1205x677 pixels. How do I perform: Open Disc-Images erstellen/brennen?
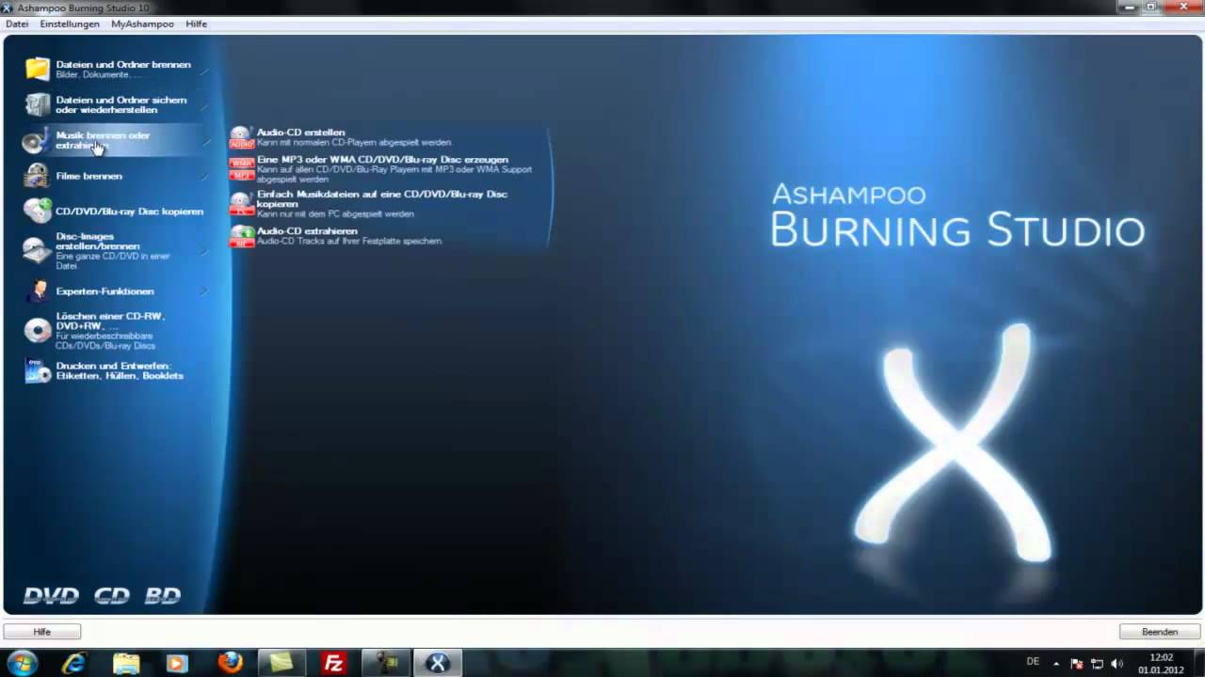pos(115,251)
